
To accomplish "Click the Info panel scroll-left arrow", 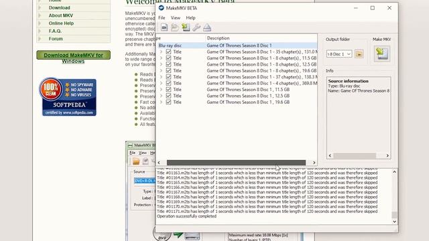I will 330,155.
